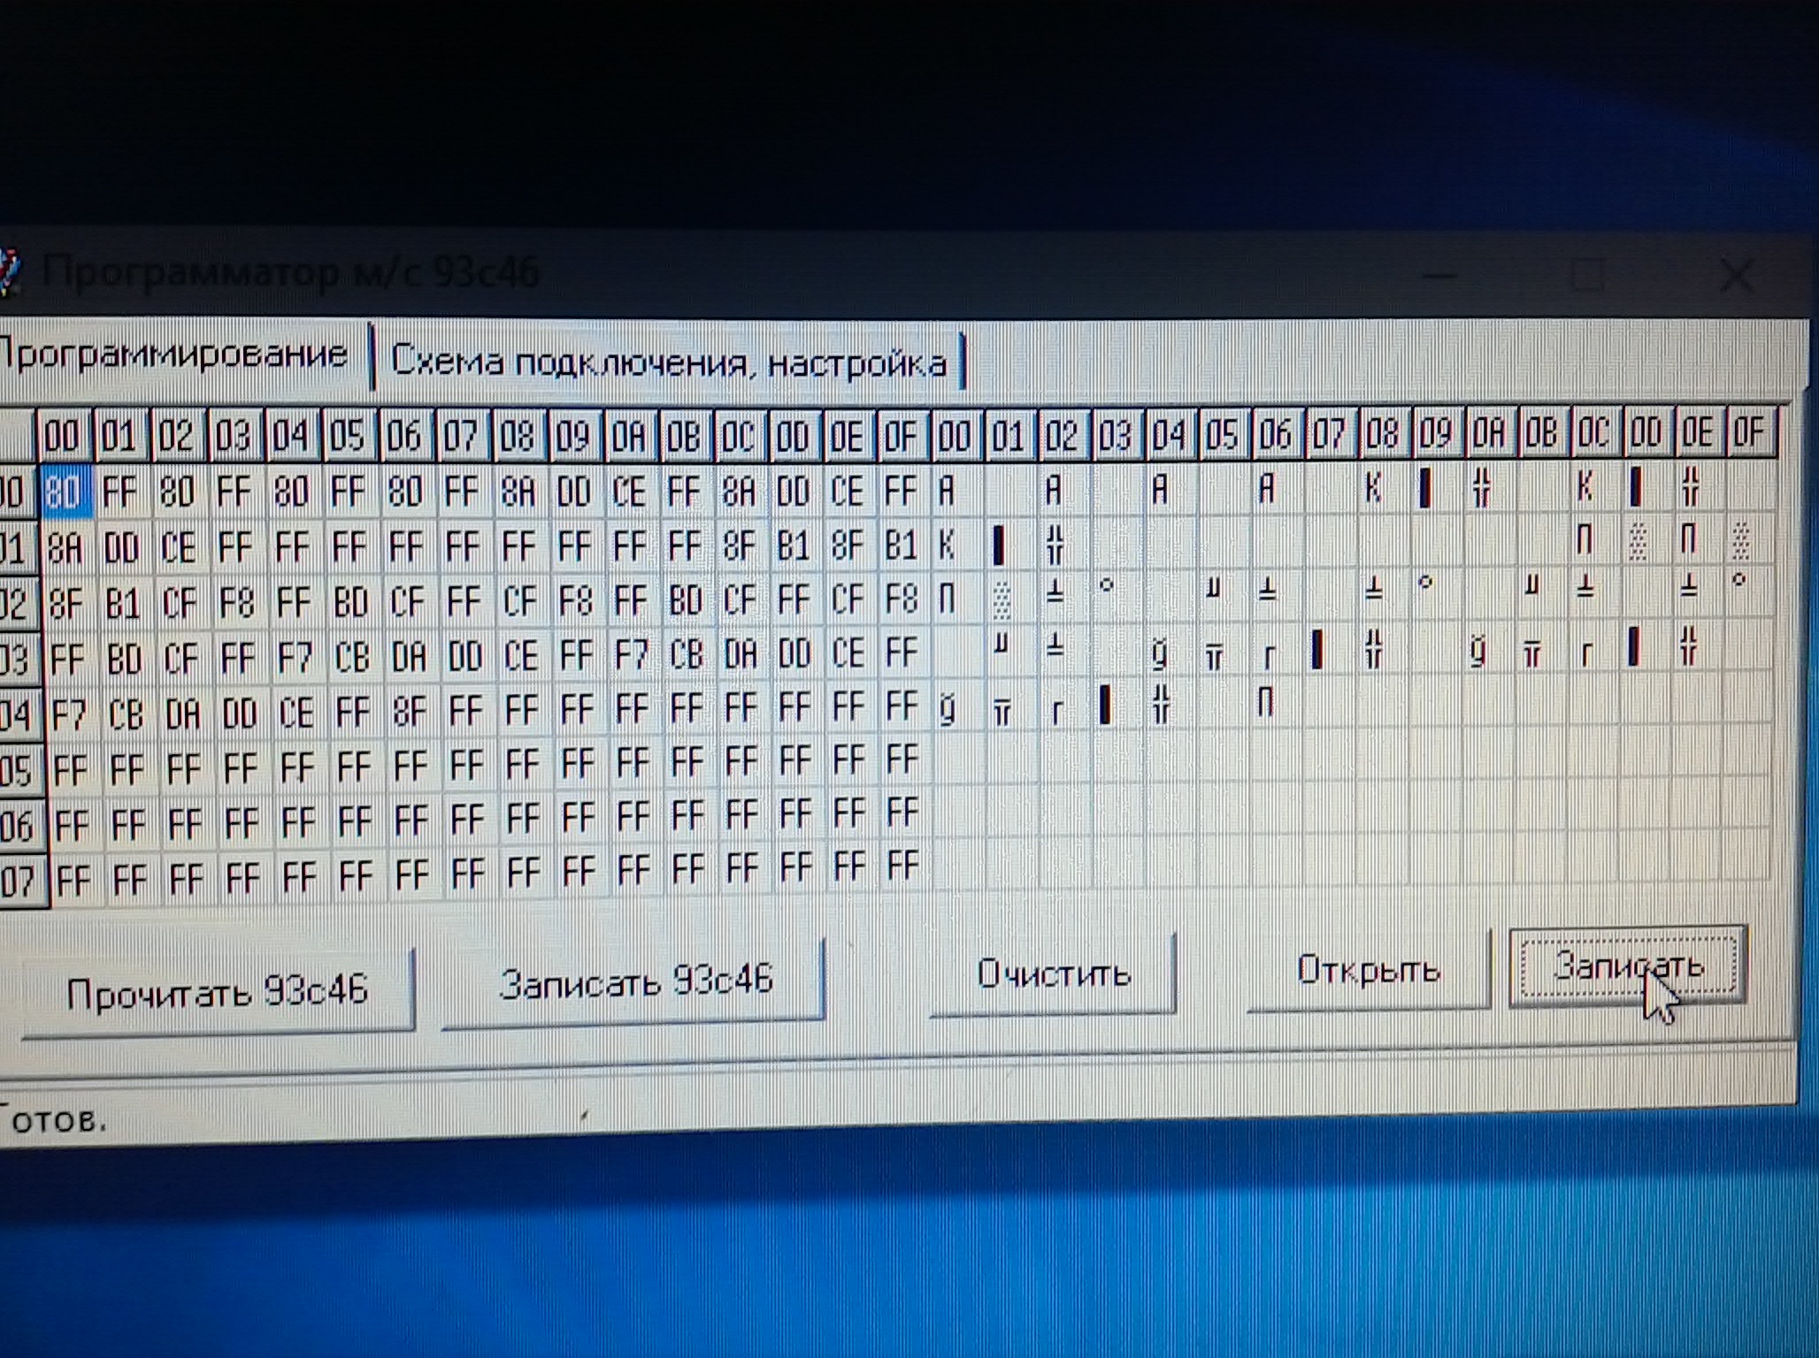The width and height of the screenshot is (1819, 1358).
Task: Switch to the Программирование tab
Action: pyautogui.click(x=173, y=355)
